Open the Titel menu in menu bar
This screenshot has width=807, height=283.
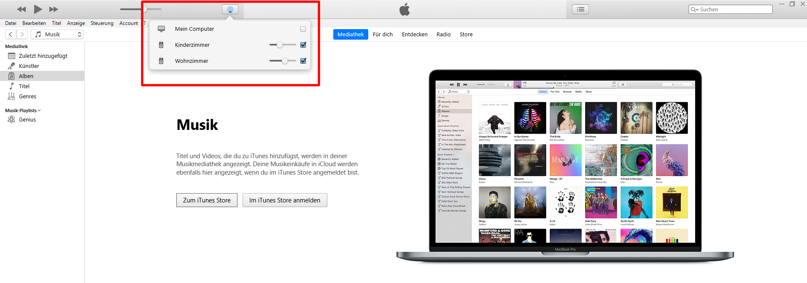[x=57, y=23]
